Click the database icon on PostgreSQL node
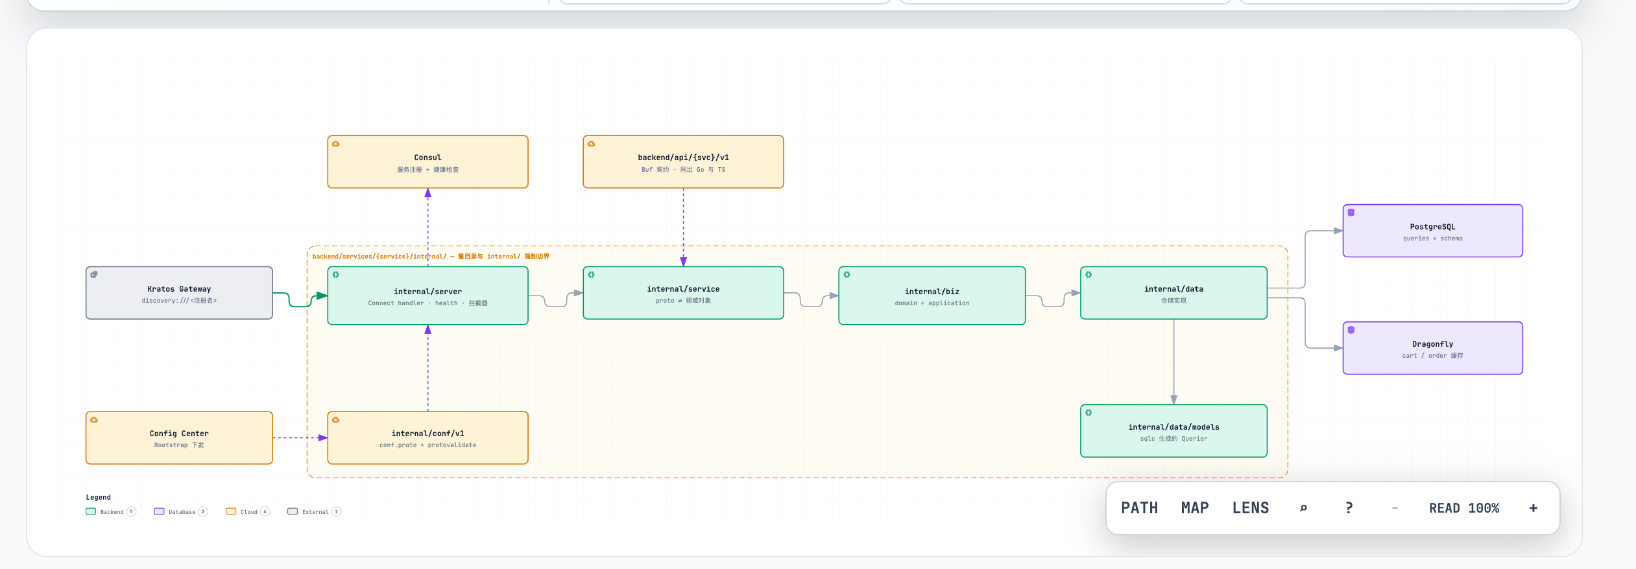Viewport: 1636px width, 569px height. point(1351,213)
